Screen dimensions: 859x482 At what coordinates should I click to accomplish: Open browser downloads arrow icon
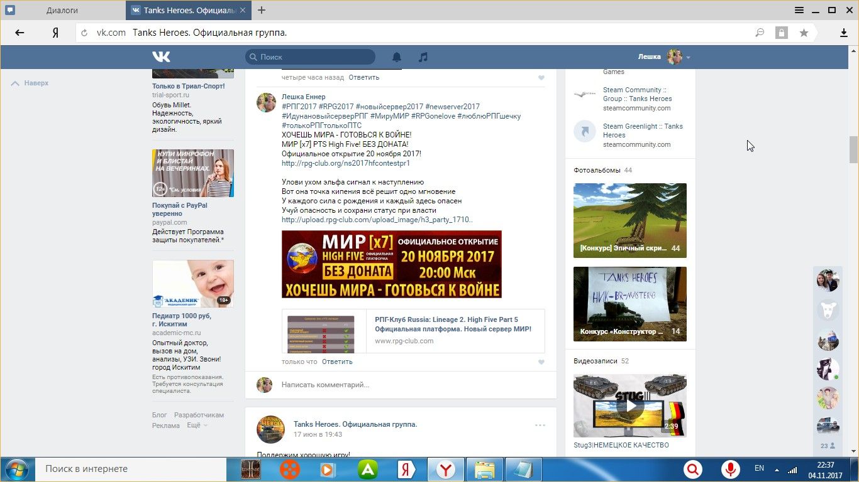844,33
